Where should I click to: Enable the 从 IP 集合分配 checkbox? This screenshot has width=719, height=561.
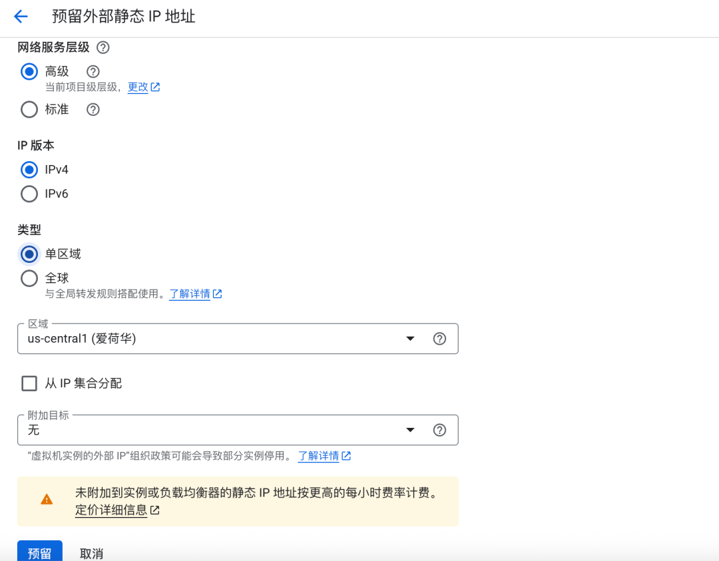pyautogui.click(x=29, y=383)
